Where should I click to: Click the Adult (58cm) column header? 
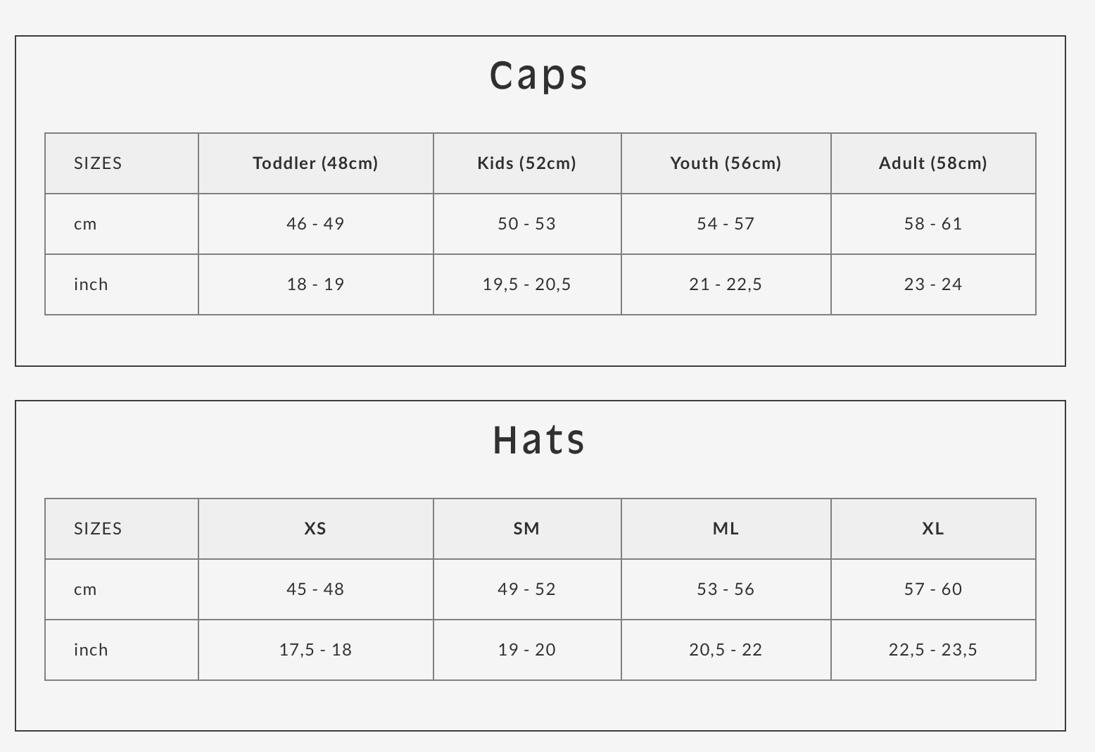point(932,163)
